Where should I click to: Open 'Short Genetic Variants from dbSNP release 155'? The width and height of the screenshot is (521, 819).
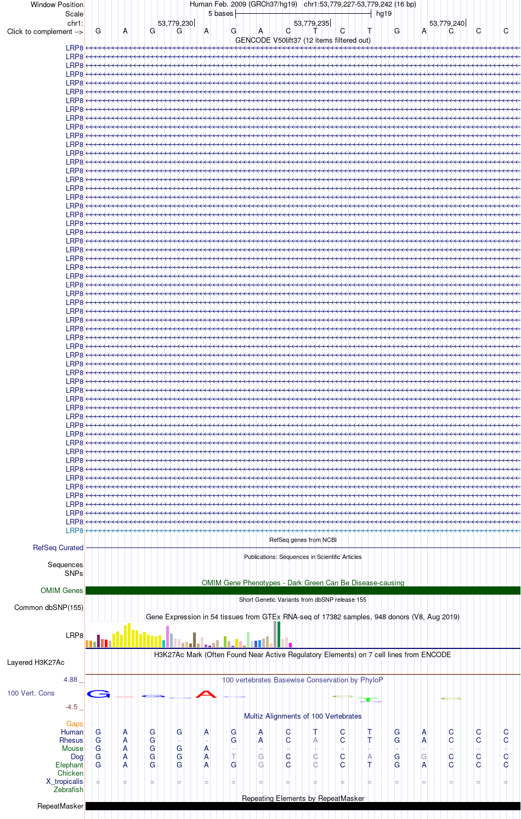(x=303, y=600)
